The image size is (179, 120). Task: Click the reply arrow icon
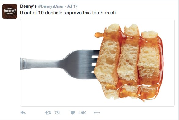23,113
